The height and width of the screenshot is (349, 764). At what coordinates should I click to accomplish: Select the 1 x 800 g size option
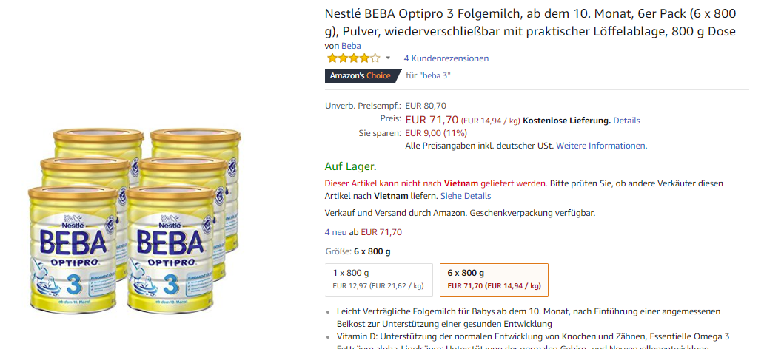(378, 279)
